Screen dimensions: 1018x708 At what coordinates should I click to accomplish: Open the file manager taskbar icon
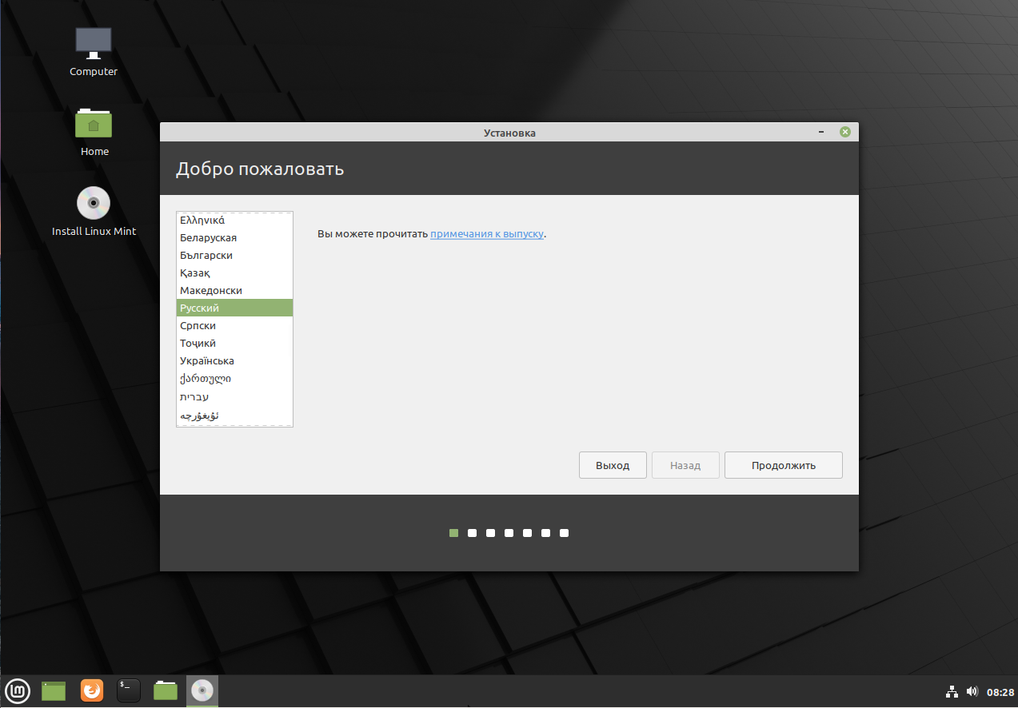(x=166, y=690)
